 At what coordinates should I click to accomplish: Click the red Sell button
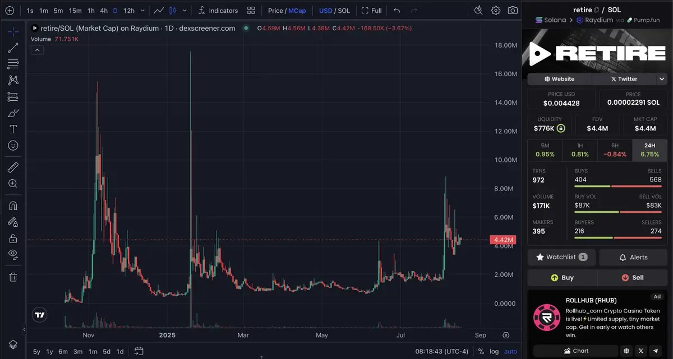point(633,277)
